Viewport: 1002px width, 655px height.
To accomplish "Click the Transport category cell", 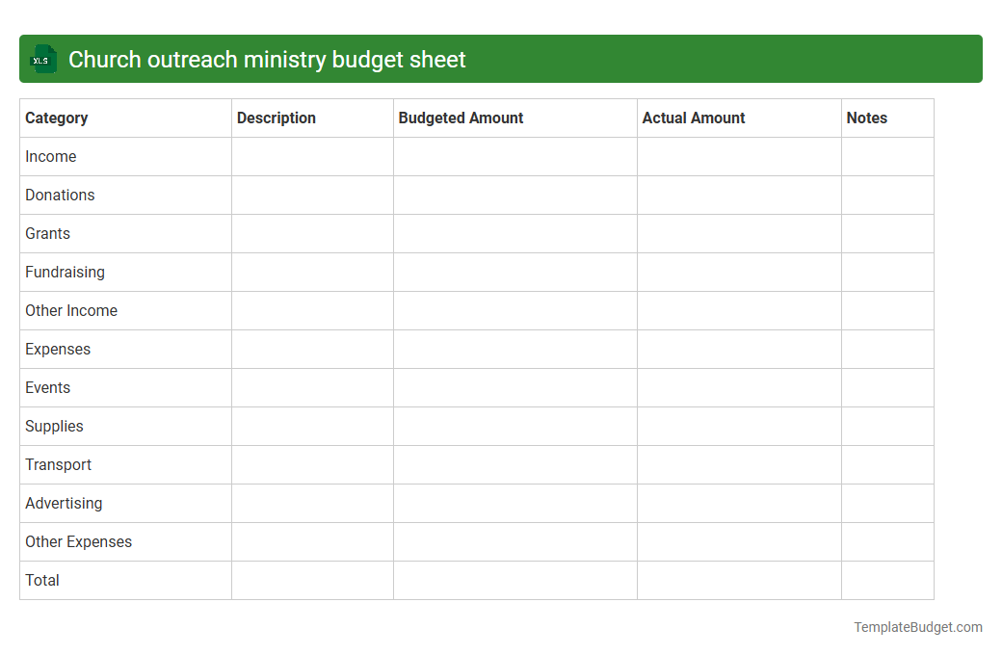I will (x=58, y=464).
